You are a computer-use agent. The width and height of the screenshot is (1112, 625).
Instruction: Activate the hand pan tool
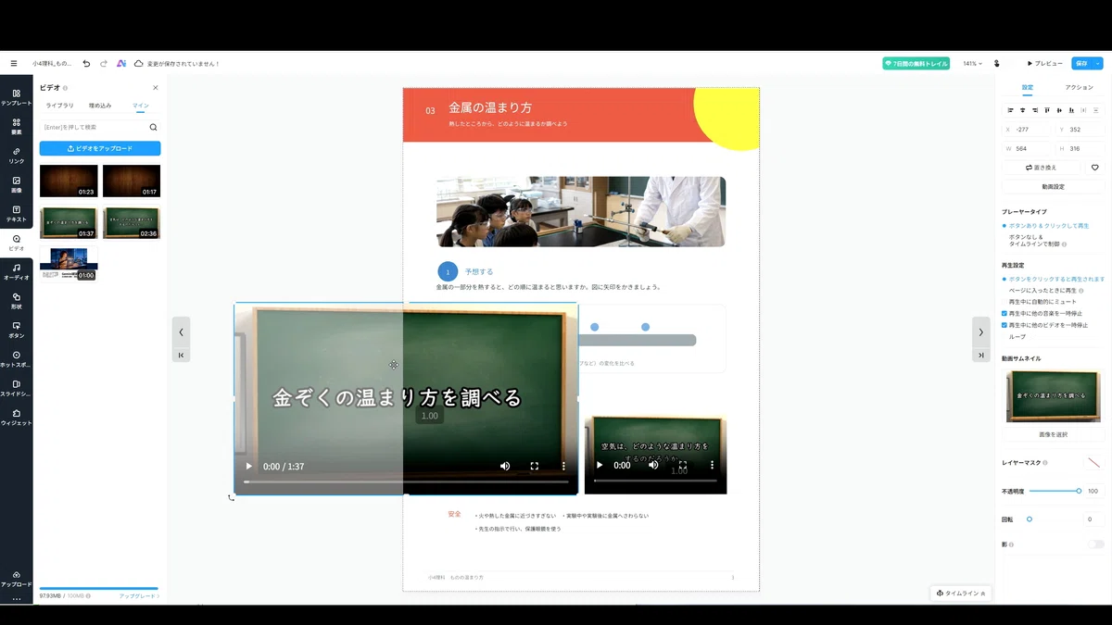(997, 64)
